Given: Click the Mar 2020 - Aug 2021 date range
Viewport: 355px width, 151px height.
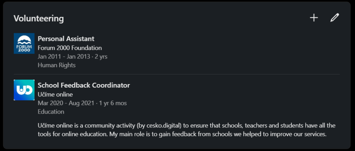Looking at the screenshot, I should 66,103.
